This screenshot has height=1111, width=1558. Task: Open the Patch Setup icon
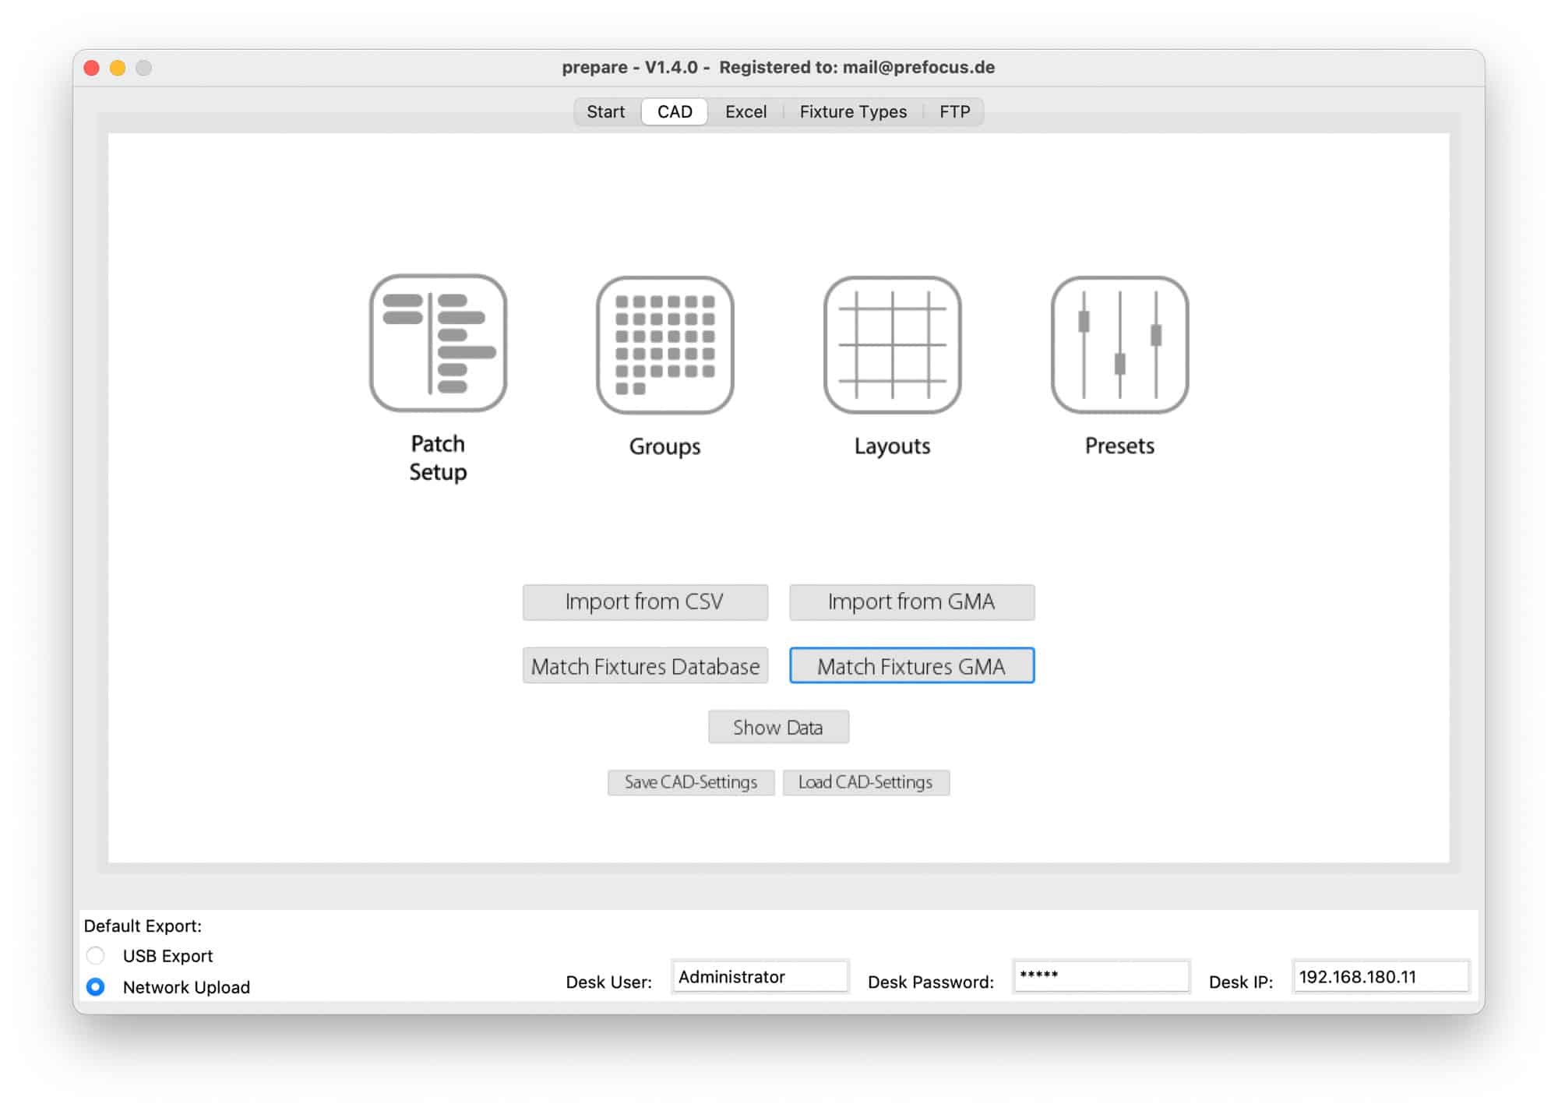coord(438,343)
